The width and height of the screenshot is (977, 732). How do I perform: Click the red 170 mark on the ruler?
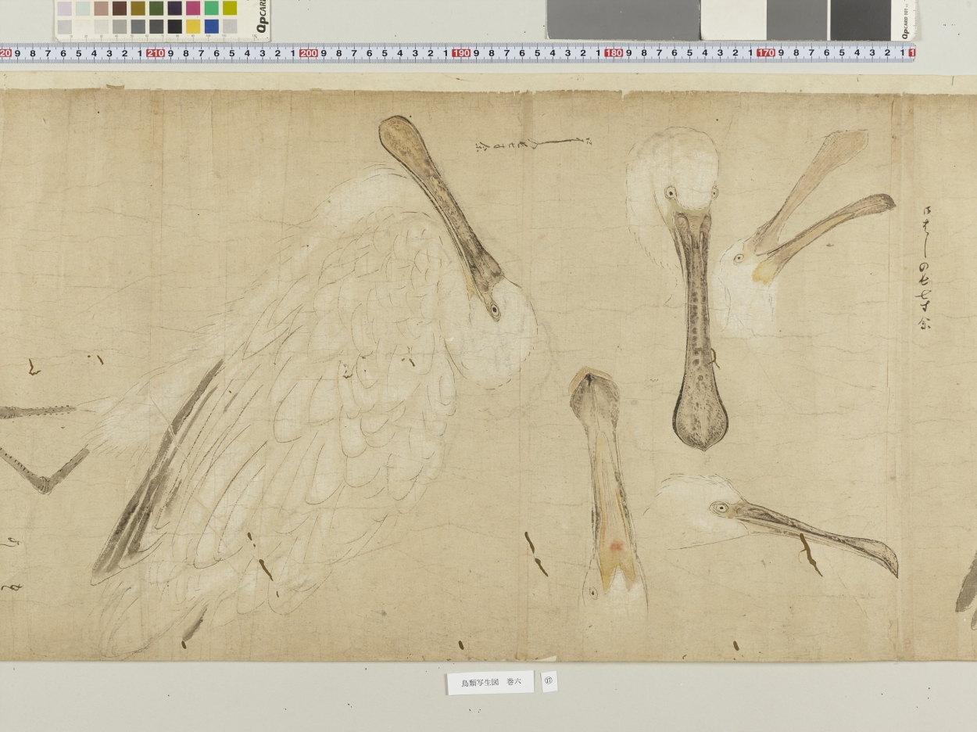click(766, 53)
